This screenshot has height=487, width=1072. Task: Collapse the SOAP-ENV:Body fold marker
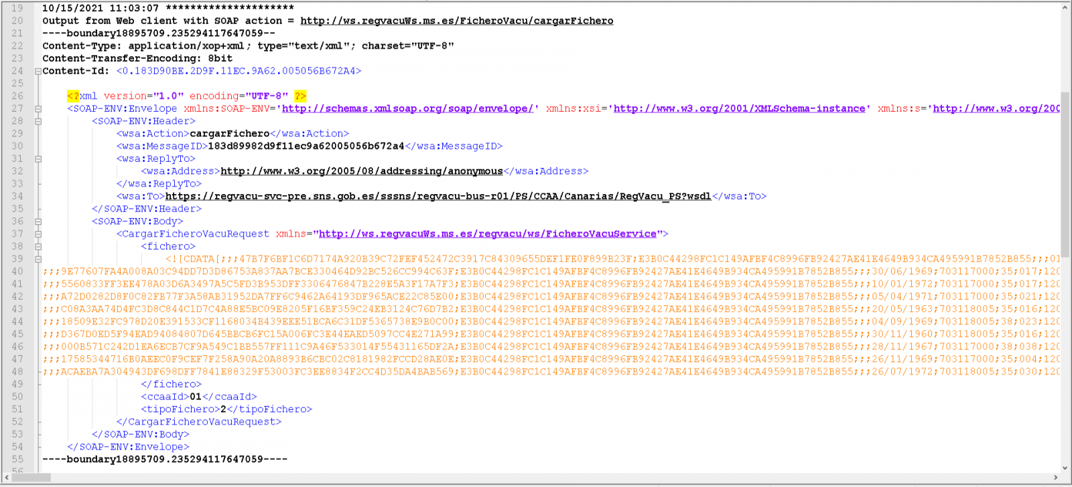point(38,221)
